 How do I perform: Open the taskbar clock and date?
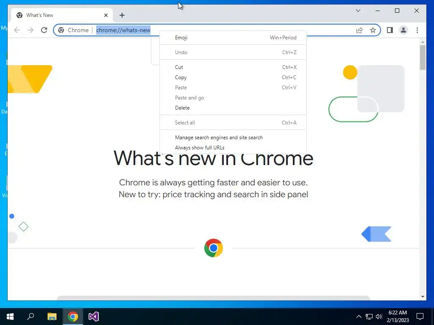[x=398, y=317]
